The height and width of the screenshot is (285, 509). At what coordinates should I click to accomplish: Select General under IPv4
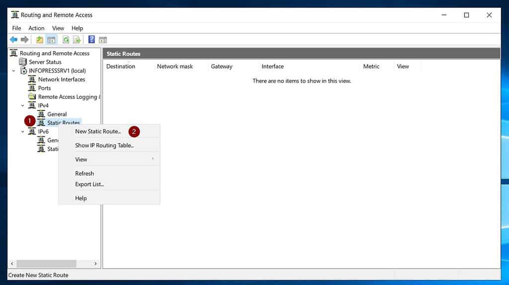(x=57, y=114)
